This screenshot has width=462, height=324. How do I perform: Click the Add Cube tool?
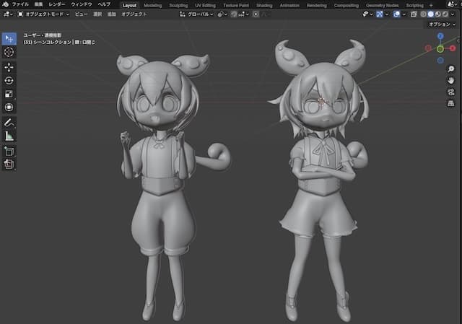9,151
